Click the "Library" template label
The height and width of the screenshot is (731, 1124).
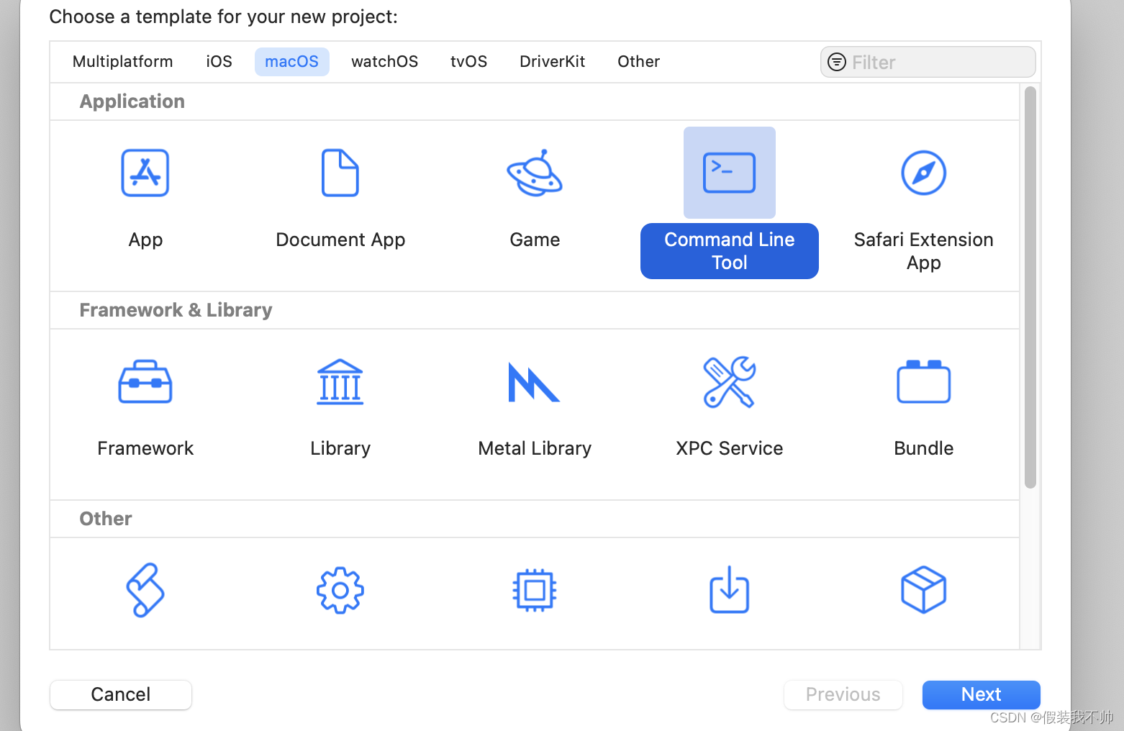coord(340,449)
